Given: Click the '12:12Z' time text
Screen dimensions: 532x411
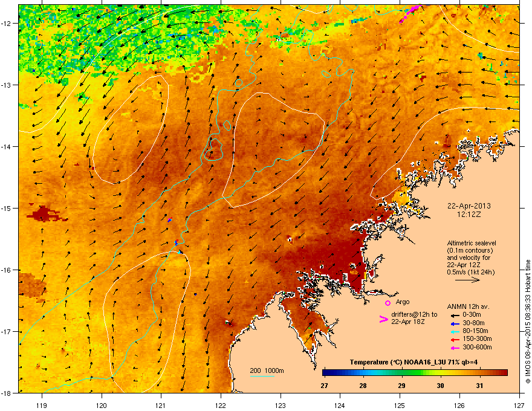Looking at the screenshot, I should coord(469,215).
